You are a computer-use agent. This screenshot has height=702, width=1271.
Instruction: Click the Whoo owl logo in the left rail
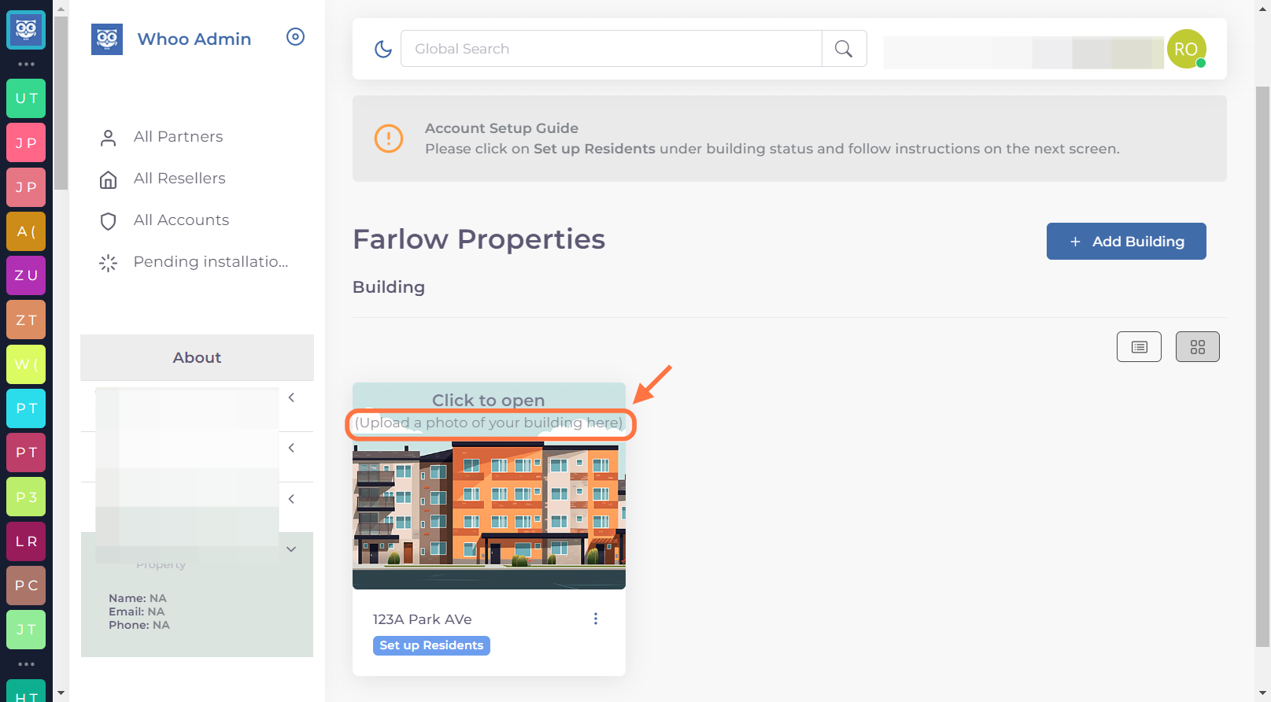26,30
